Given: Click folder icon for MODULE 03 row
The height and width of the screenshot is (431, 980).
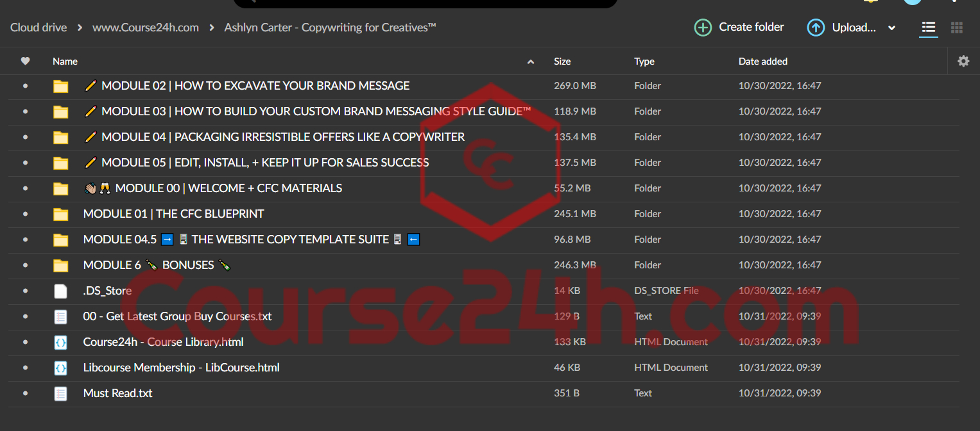Looking at the screenshot, I should (60, 112).
